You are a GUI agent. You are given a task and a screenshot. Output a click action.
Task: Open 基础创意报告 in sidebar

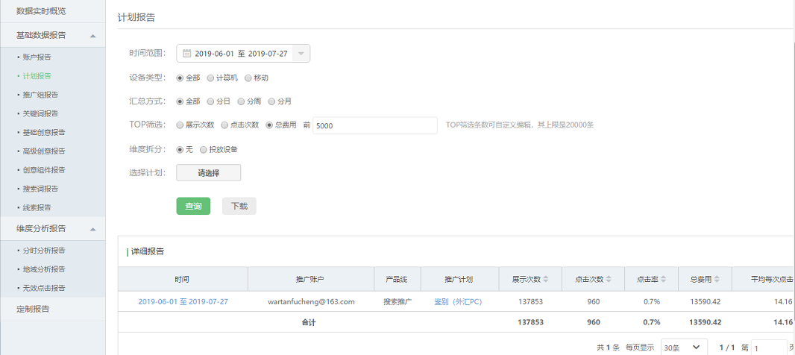(44, 132)
